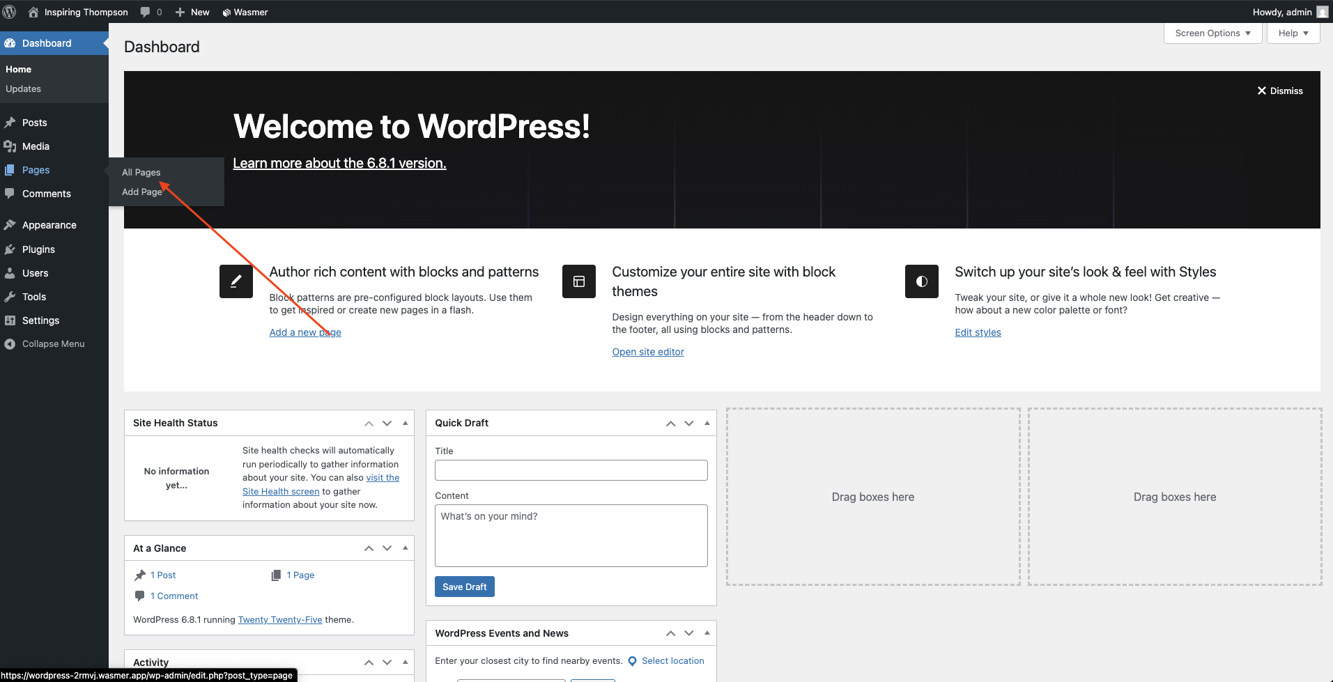
Task: Open the Help dropdown tab
Action: [x=1293, y=33]
